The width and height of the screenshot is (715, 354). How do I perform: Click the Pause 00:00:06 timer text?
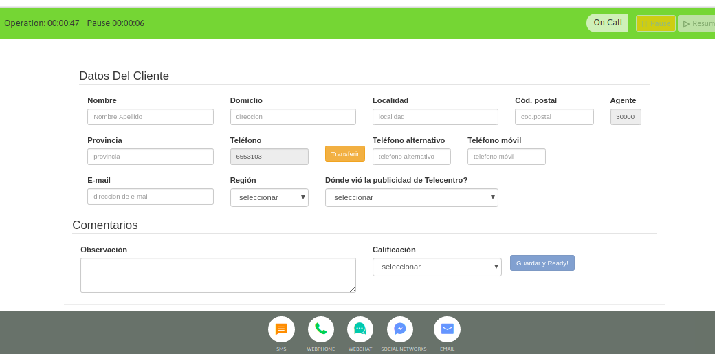pos(115,23)
